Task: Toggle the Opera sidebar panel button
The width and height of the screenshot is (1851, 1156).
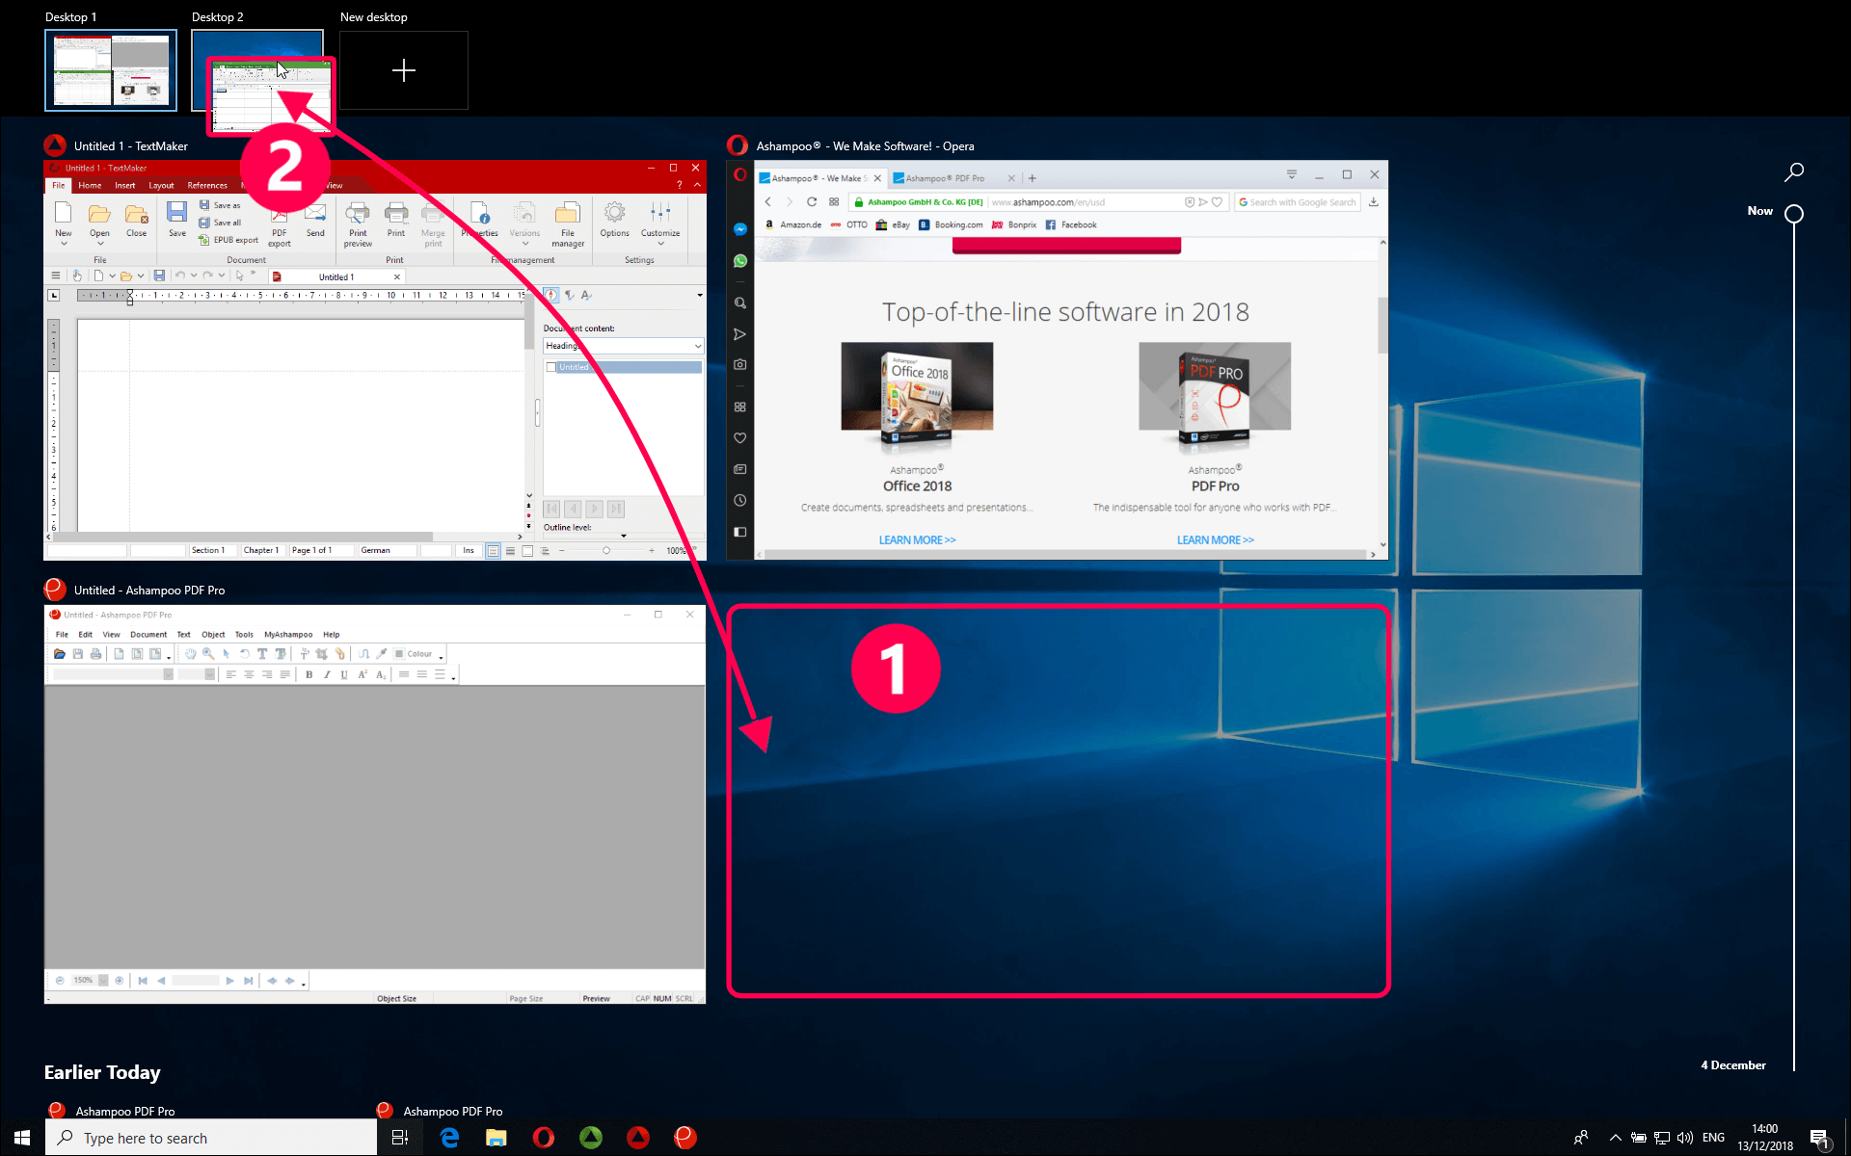Action: pos(740,532)
